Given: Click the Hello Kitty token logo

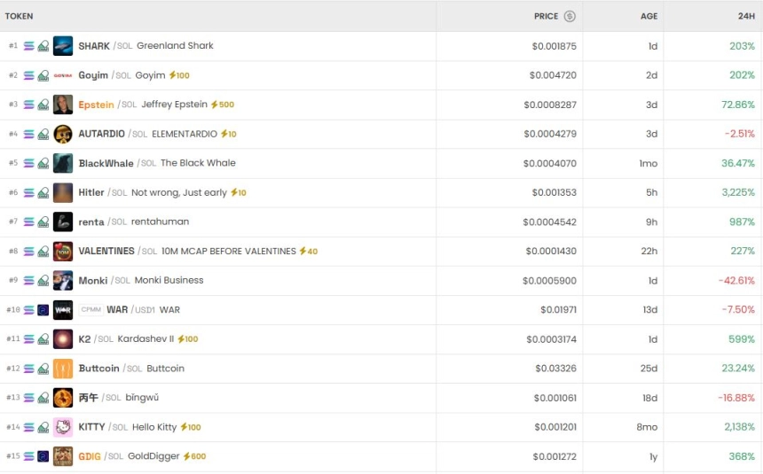Looking at the screenshot, I should click(x=63, y=427).
